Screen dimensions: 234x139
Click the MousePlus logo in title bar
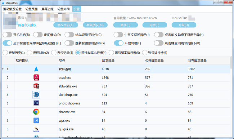click(3, 3)
